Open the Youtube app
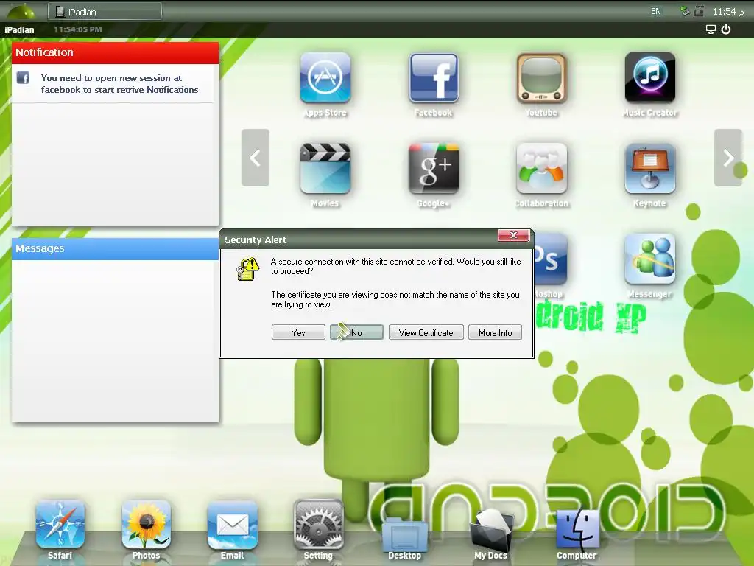This screenshot has height=566, width=754. coord(541,78)
